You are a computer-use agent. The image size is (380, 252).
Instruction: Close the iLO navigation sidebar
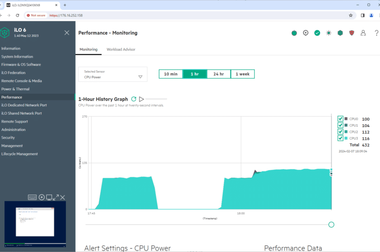pyautogui.click(x=67, y=33)
